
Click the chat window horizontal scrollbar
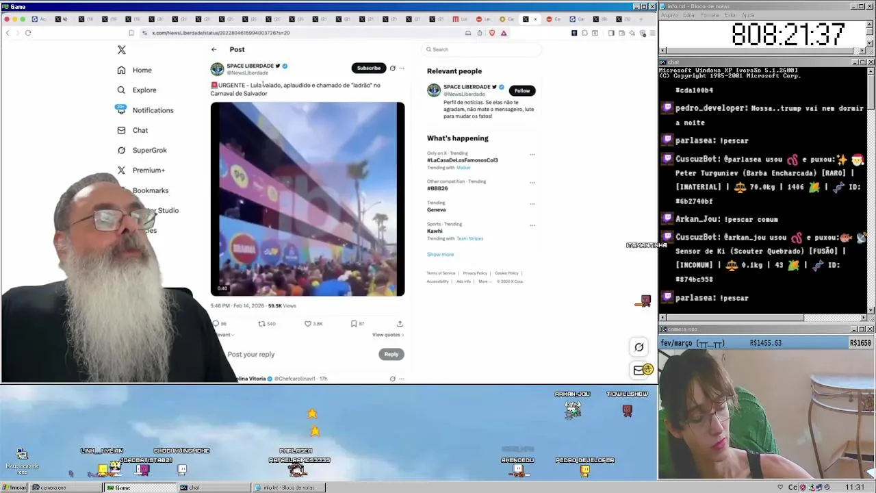[762, 318]
